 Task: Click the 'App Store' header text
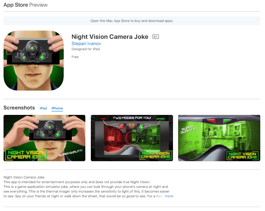tap(16, 5)
